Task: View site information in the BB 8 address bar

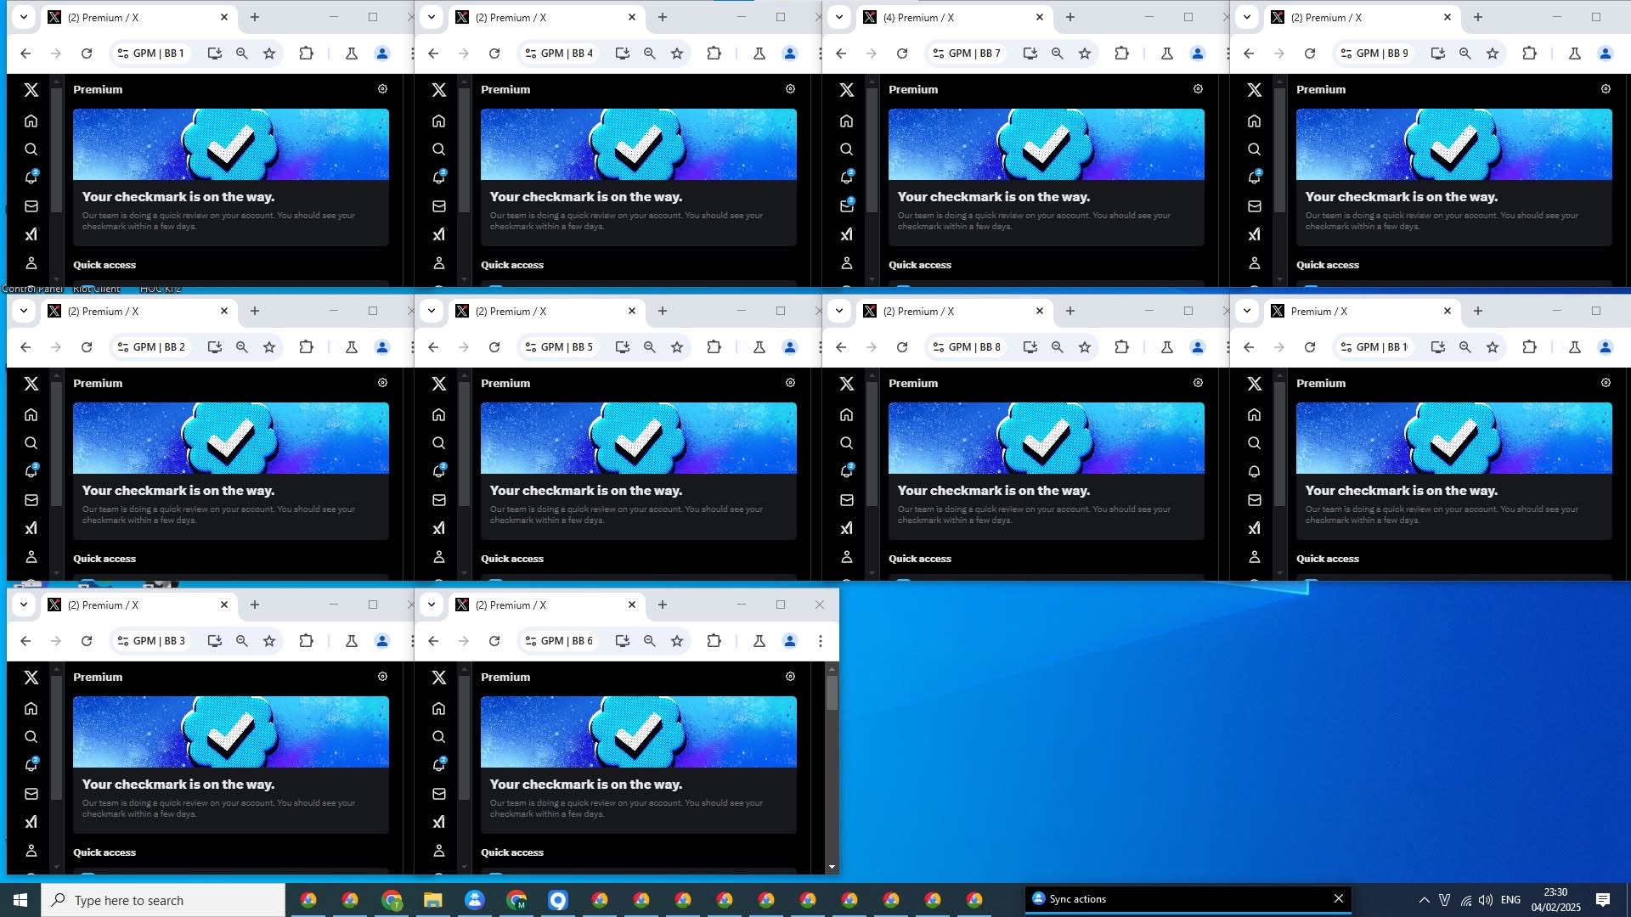Action: tap(939, 347)
